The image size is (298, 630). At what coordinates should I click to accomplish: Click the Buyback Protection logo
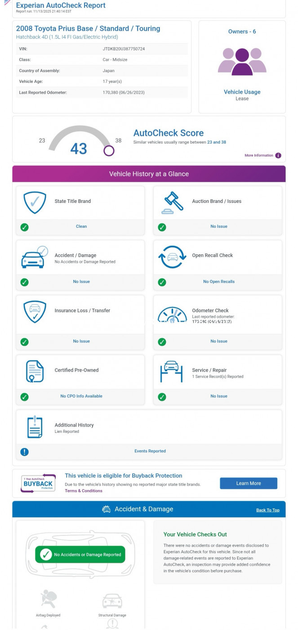coord(38,483)
